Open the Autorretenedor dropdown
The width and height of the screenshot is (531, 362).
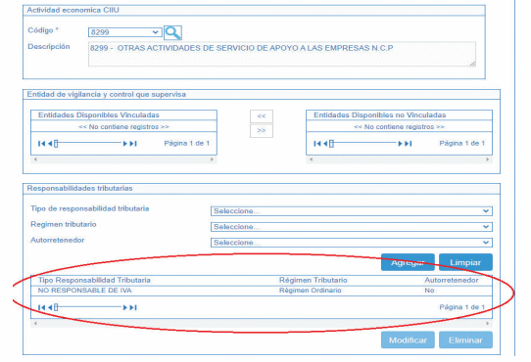(351, 243)
